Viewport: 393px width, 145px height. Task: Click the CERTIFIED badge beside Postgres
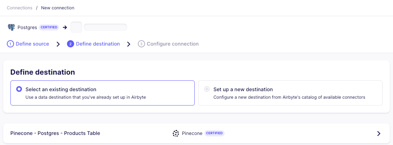[x=49, y=27]
